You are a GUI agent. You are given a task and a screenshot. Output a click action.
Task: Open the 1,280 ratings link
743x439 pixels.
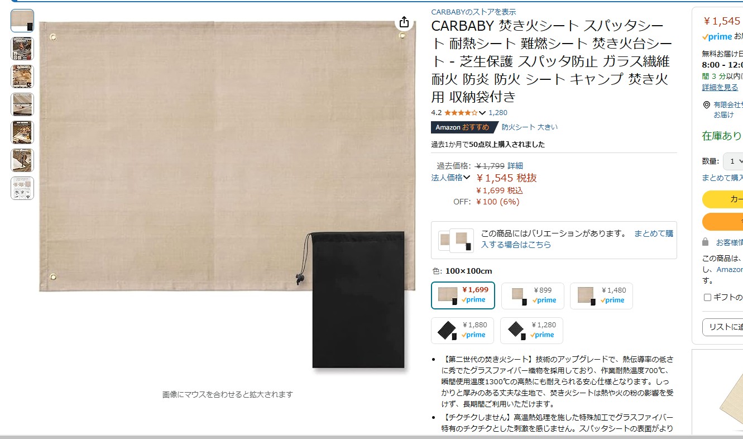(498, 113)
